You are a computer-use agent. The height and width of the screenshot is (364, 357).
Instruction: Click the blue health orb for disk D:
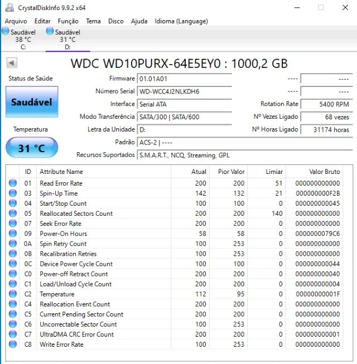pyautogui.click(x=50, y=31)
